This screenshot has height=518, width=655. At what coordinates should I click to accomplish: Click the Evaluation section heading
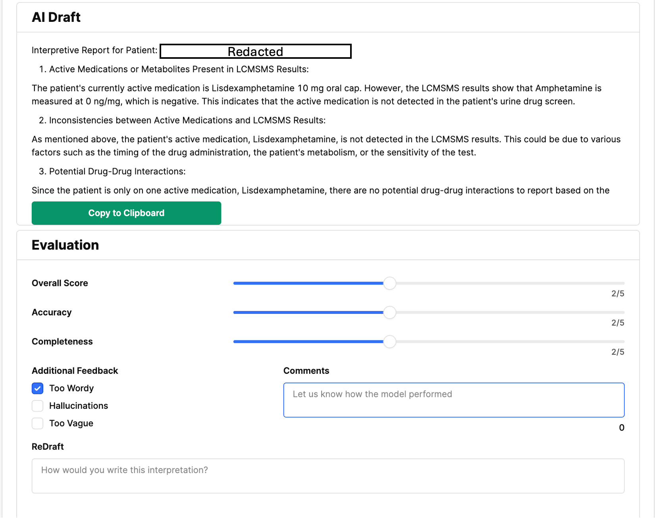(x=65, y=245)
